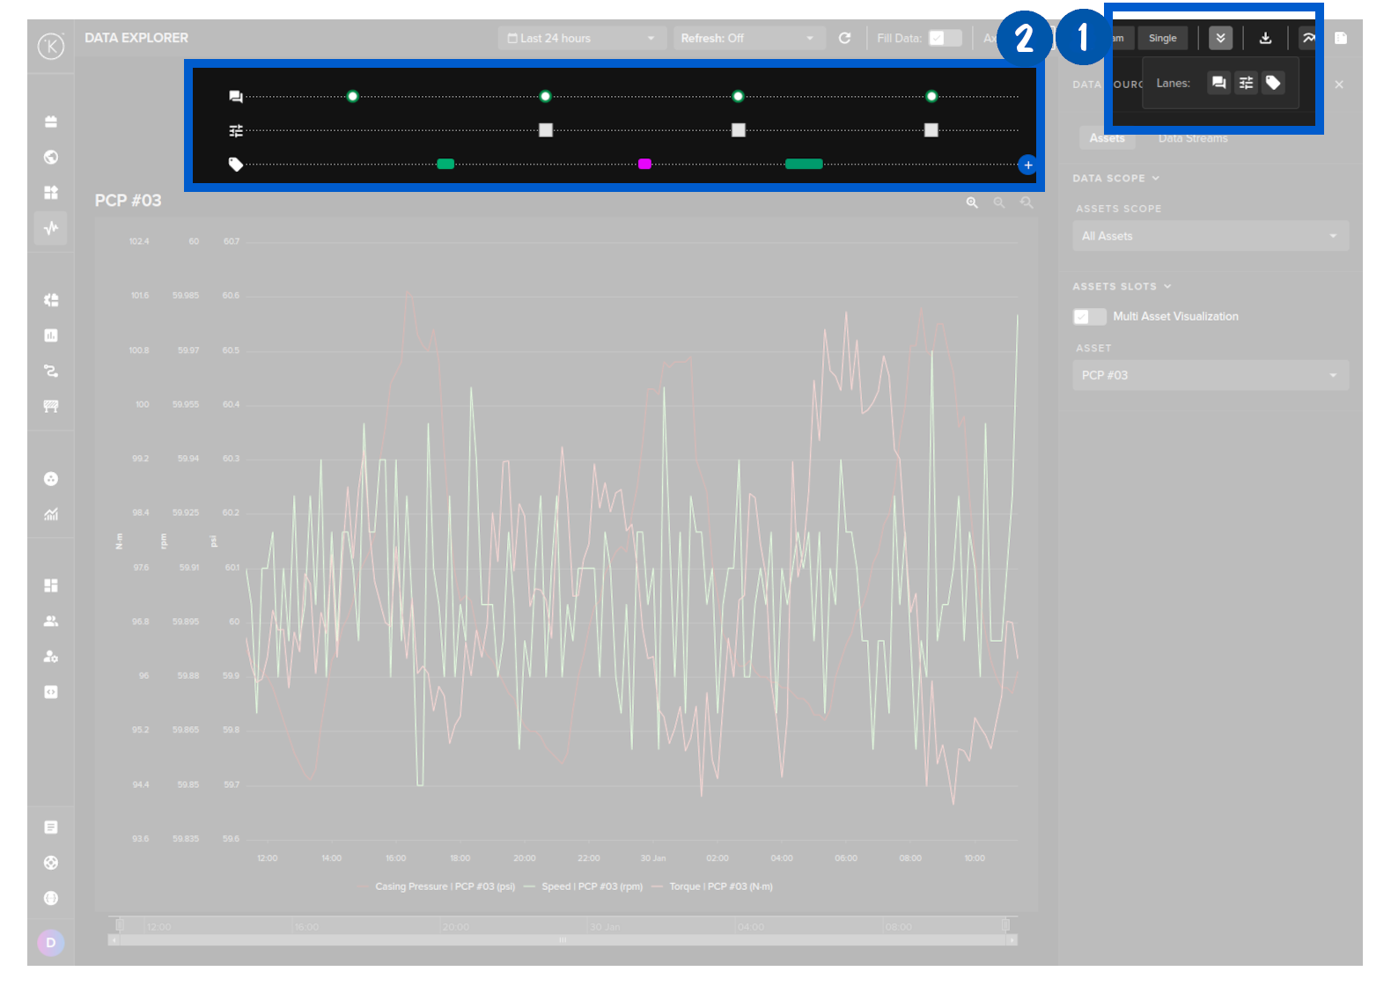
Task: Toggle the control changes lane sliders icon
Action: click(x=1246, y=83)
